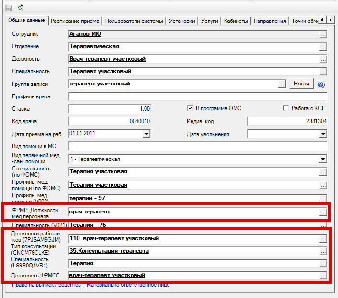
Task: Toggle the В программе ОМС checkbox
Action: (x=190, y=108)
